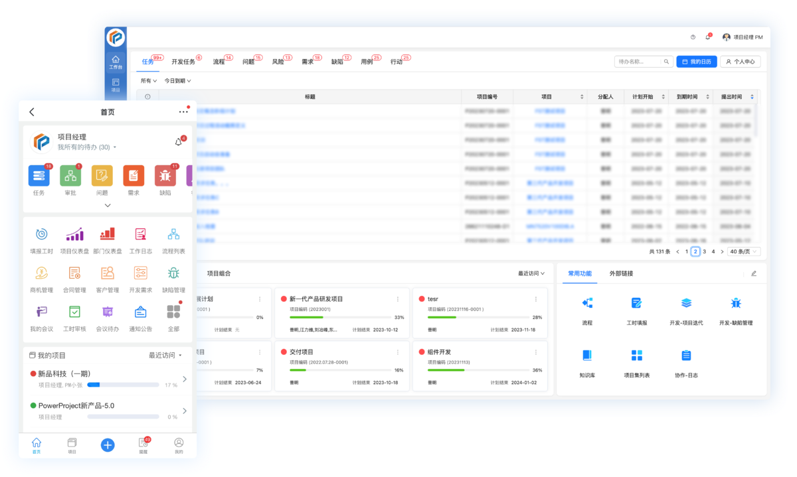Switch to the 用例 tab
Viewport: 797px width, 477px height.
click(x=367, y=61)
